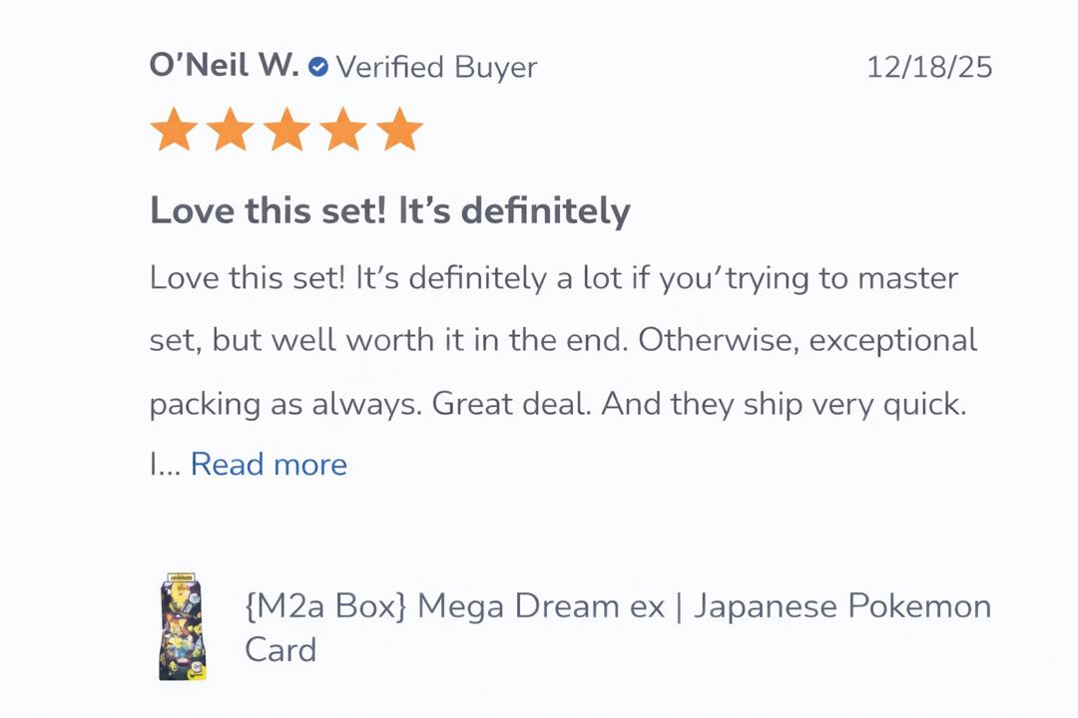Click the review date 12/18/25
This screenshot has width=1078, height=718.
(928, 67)
